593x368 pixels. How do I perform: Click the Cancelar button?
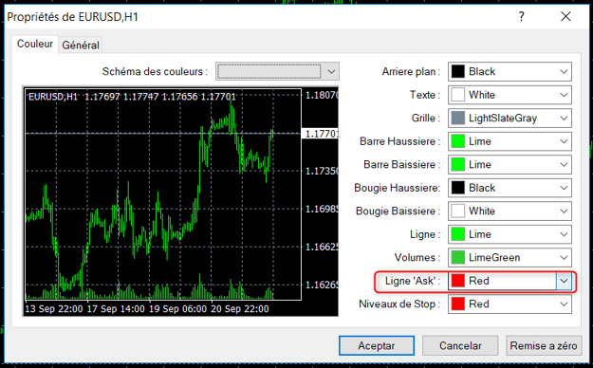click(x=460, y=345)
